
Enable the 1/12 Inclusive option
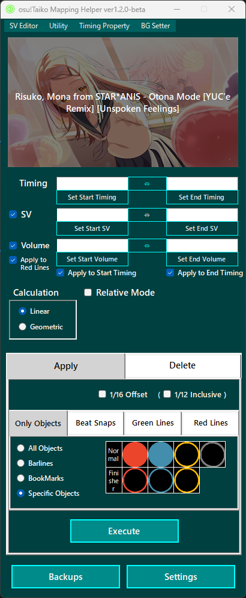pyautogui.click(x=167, y=394)
